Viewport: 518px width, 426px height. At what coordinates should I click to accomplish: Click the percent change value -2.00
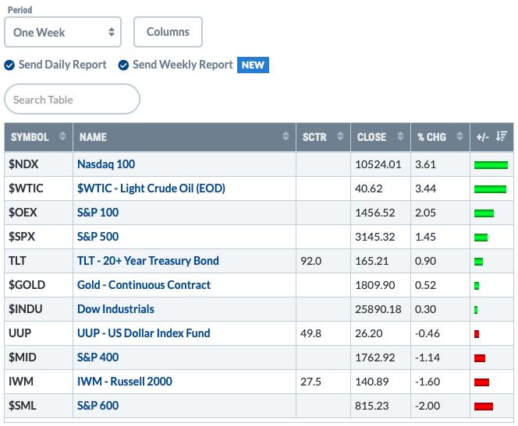[x=428, y=406]
